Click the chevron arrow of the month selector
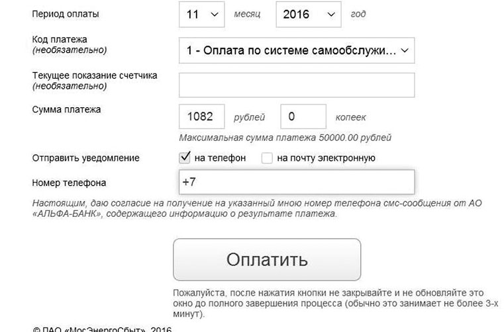504x332 pixels. [x=215, y=15]
